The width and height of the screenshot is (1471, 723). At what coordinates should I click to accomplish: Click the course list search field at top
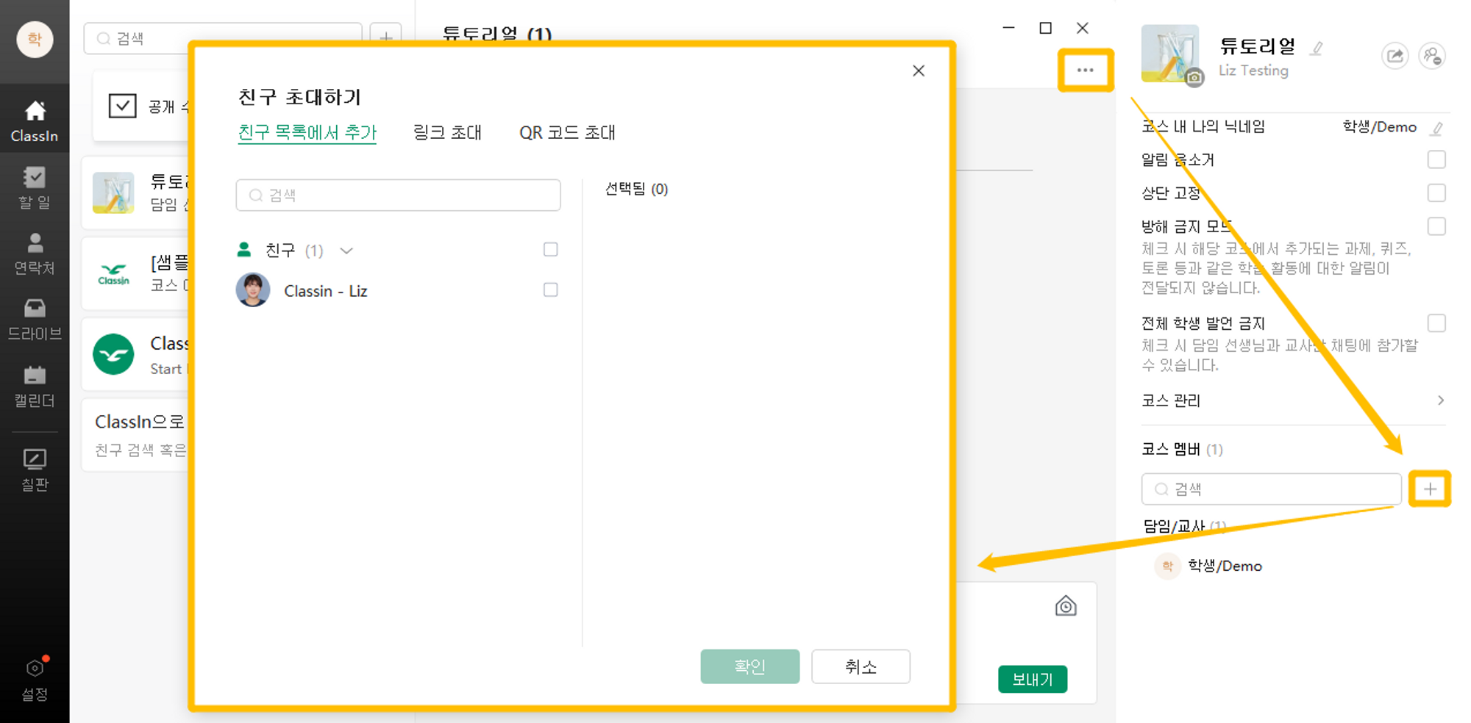coord(223,37)
